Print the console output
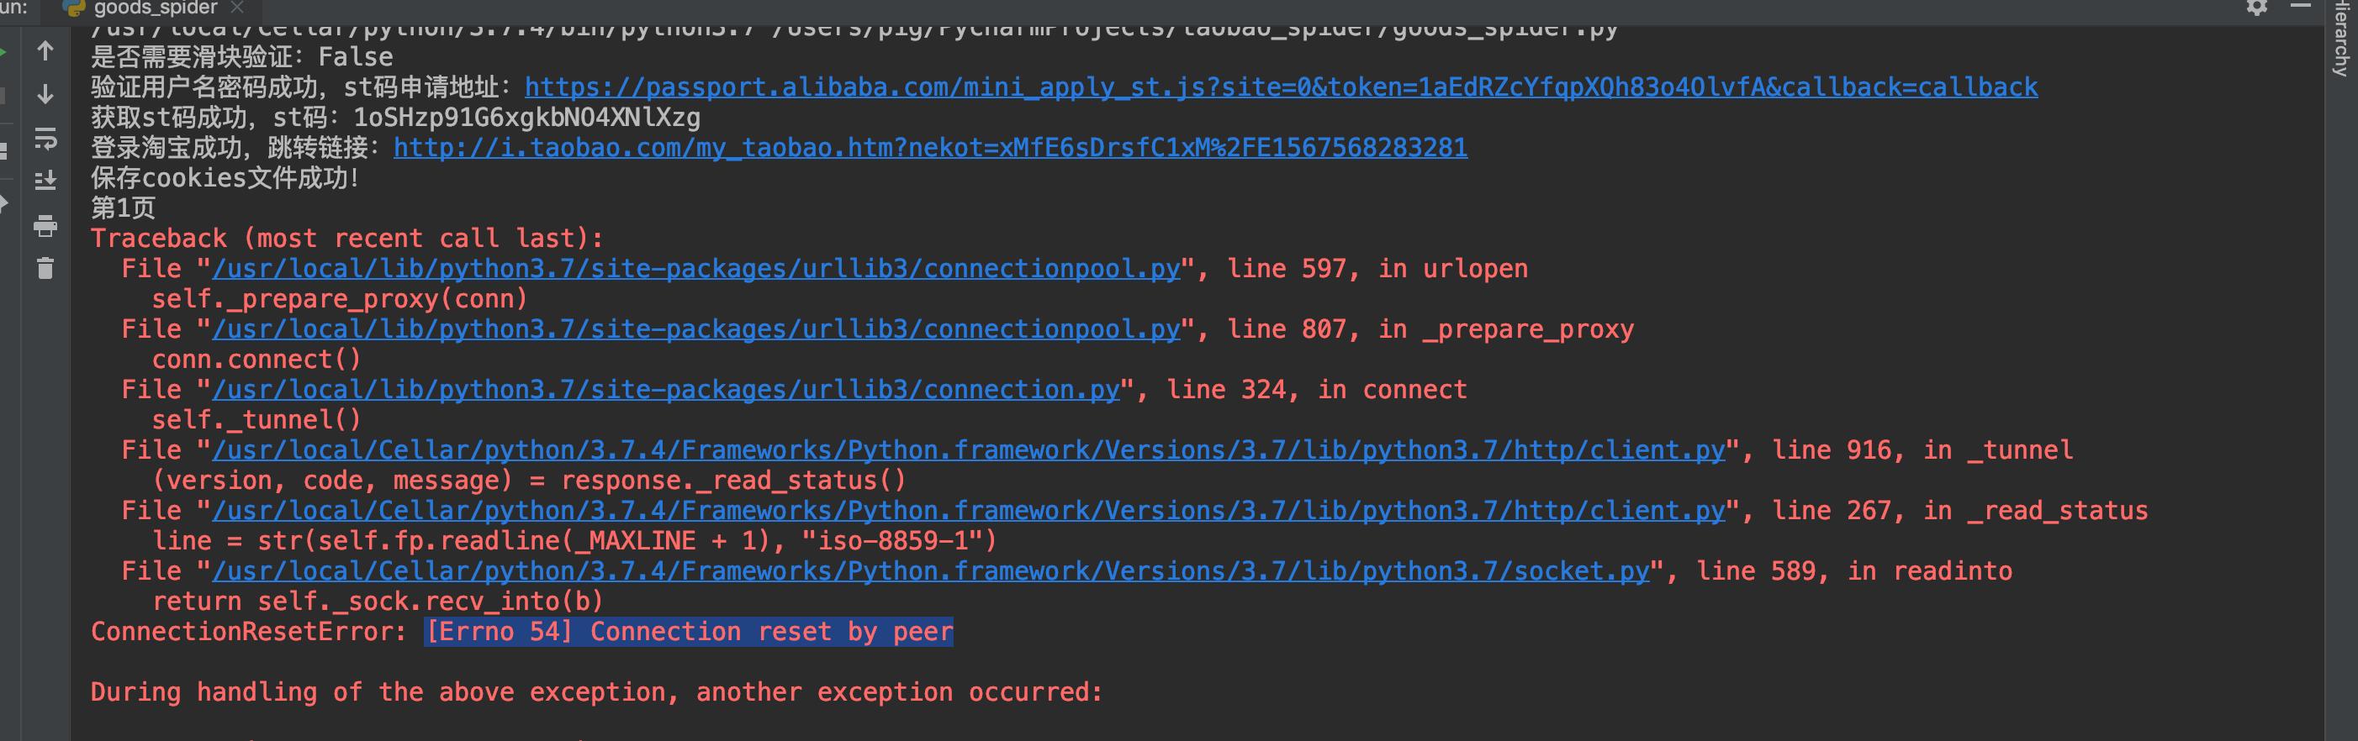 45,227
